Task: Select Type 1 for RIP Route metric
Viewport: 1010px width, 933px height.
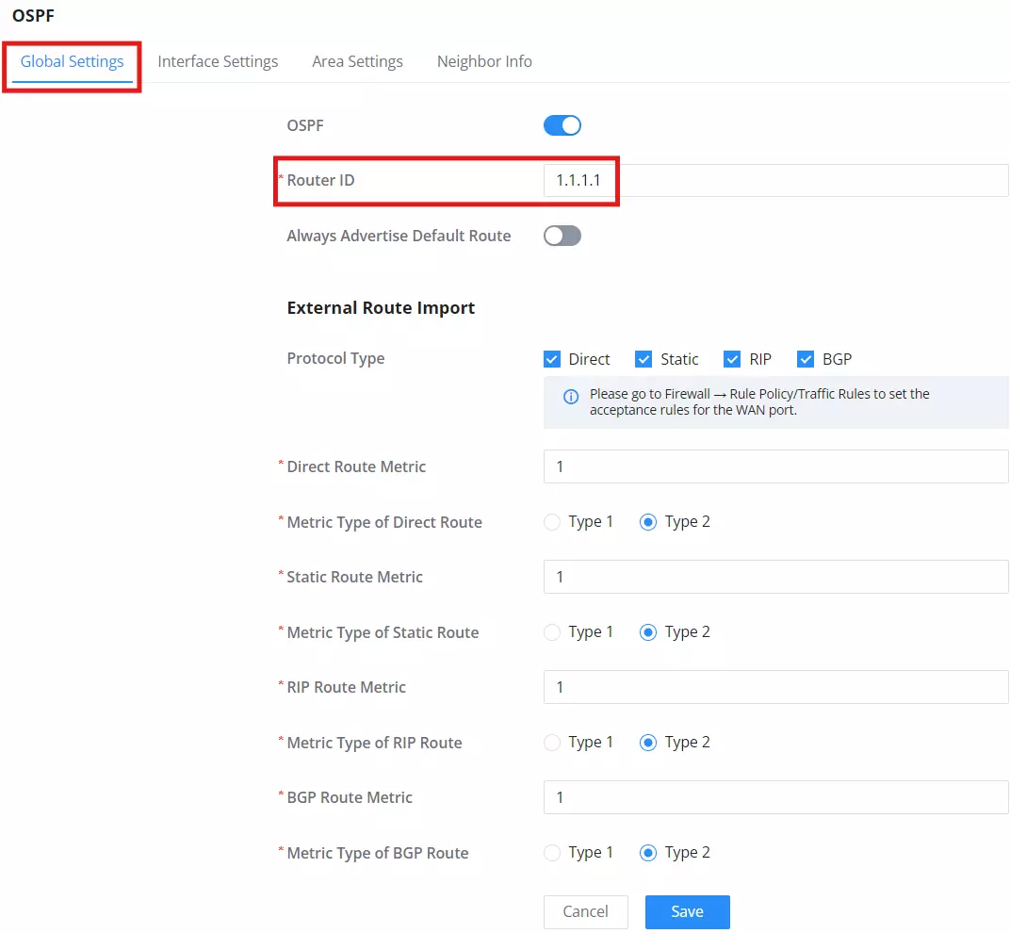Action: (552, 743)
